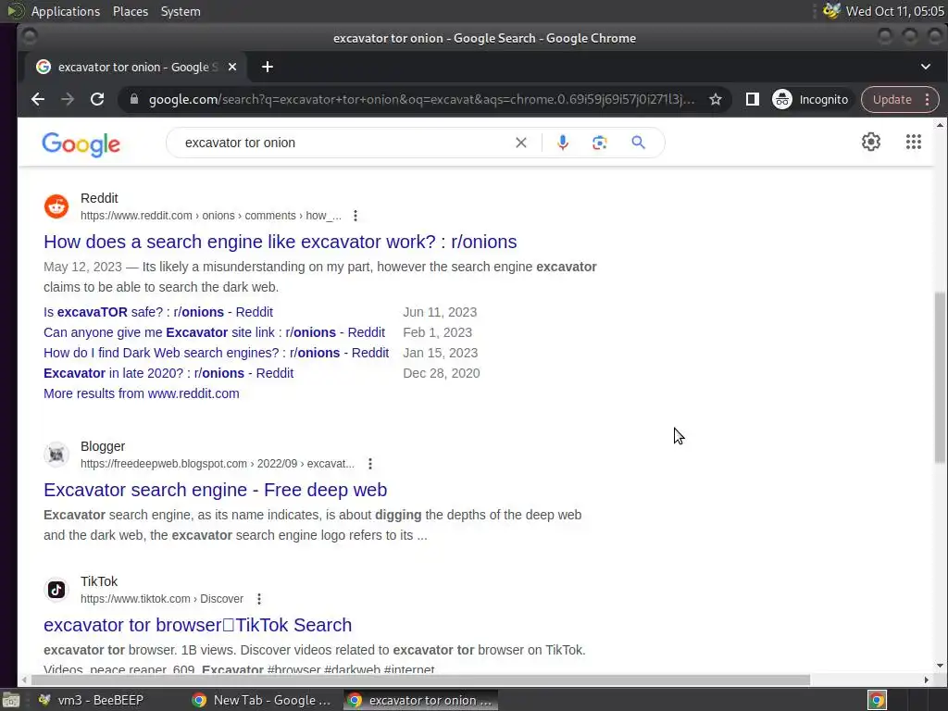Click More results from www.reddit.com
948x711 pixels.
click(142, 393)
